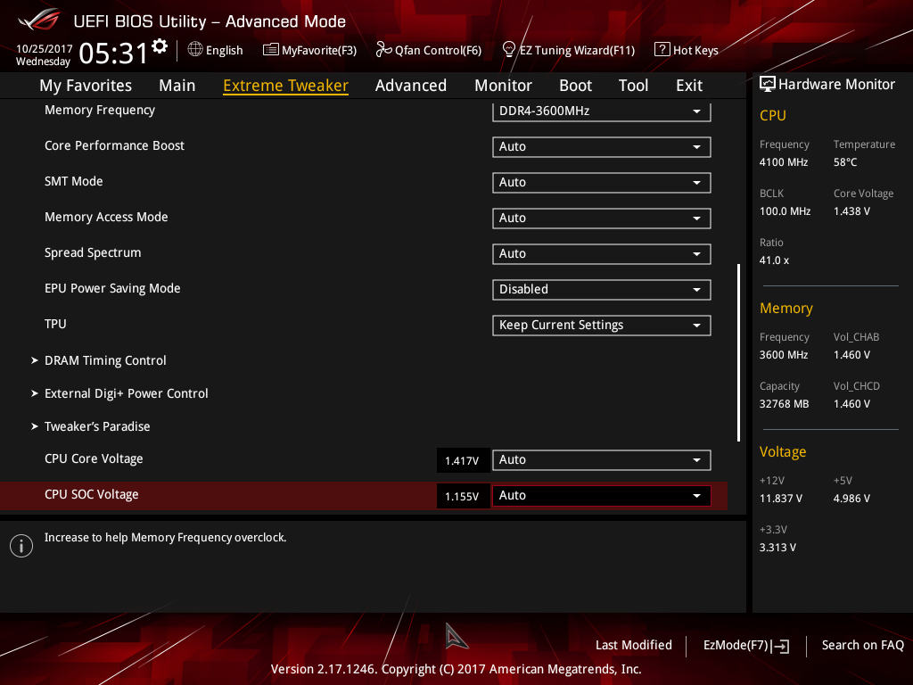Click the Hardware Monitor screen icon
Viewport: 913px width, 685px height.
(768, 84)
